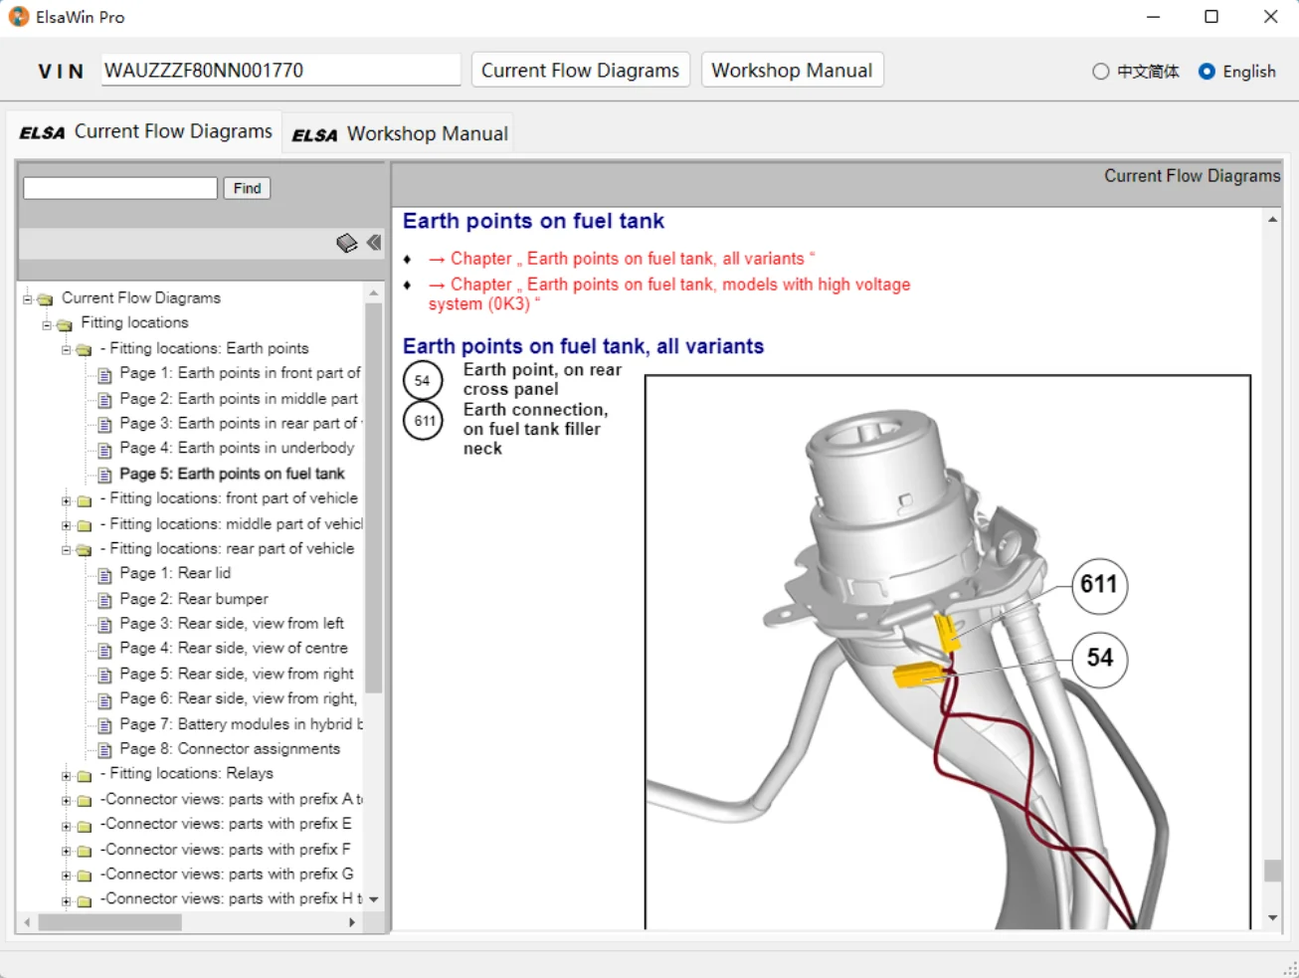Viewport: 1299px width, 978px height.
Task: Click heading Earth points on fuel tank, all variants
Action: [x=583, y=346]
